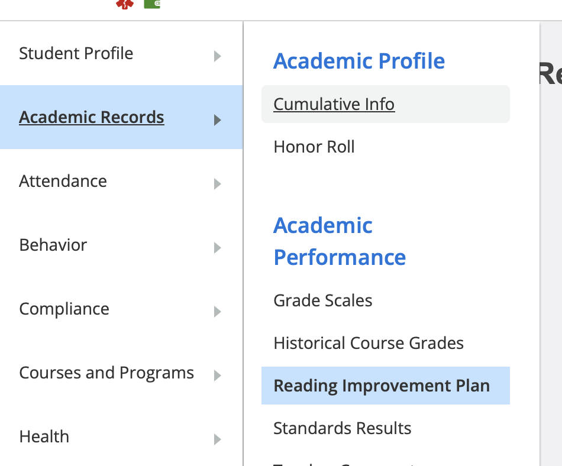Open the Behavior menu
This screenshot has height=466, width=562.
[x=53, y=245]
